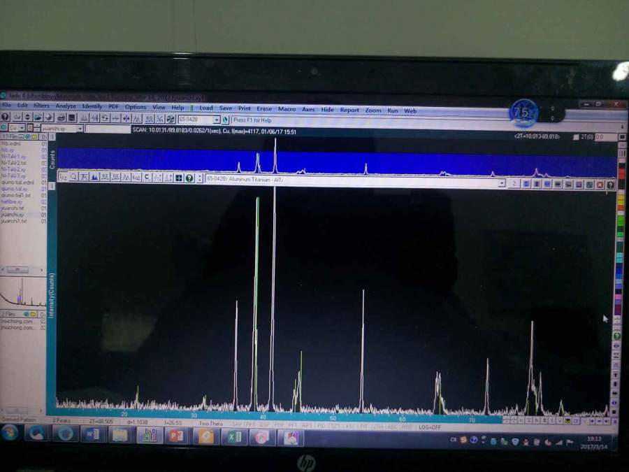Open PowerPoint from the taskbar
629x472 pixels.
point(177,436)
